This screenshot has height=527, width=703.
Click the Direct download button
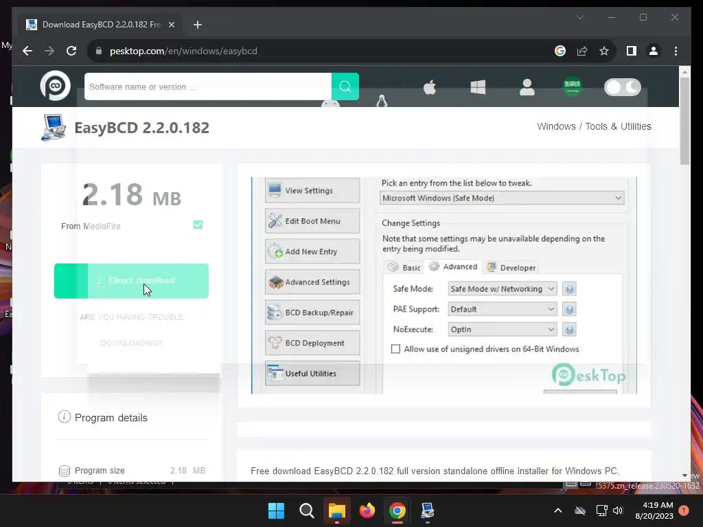(x=131, y=281)
